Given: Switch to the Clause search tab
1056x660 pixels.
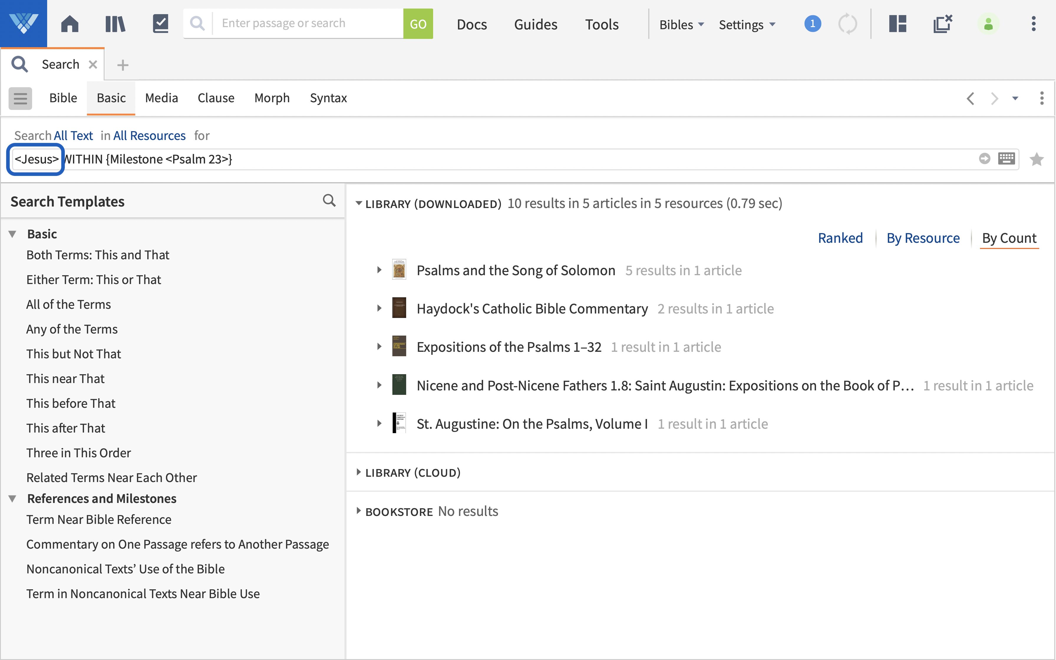Looking at the screenshot, I should coord(216,98).
